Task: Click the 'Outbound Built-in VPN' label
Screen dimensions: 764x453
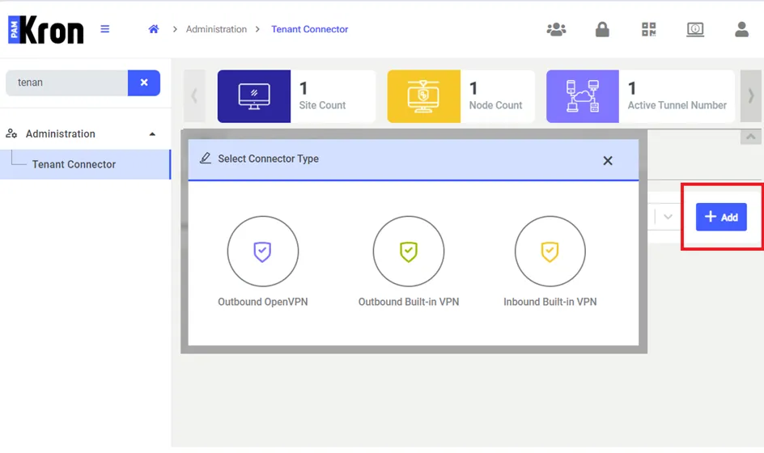Action: (409, 302)
